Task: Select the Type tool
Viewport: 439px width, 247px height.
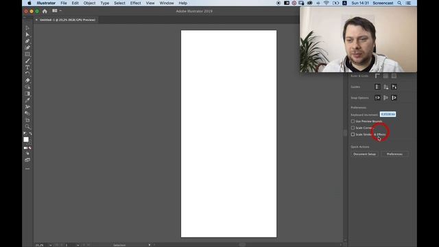Action: (x=27, y=67)
